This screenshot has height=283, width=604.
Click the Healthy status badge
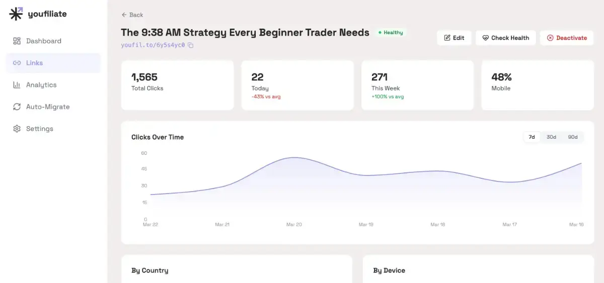click(391, 33)
